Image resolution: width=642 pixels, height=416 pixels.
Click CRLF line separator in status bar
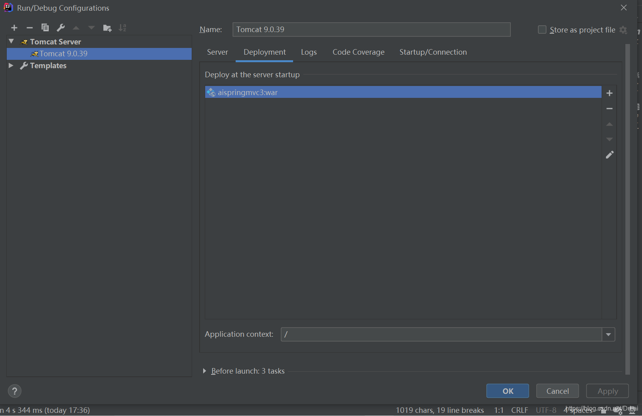520,410
